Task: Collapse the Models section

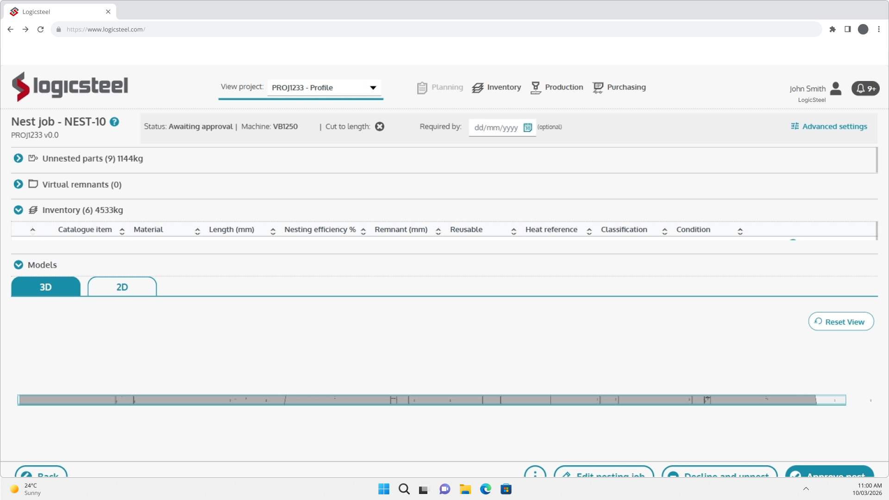Action: pos(19,265)
